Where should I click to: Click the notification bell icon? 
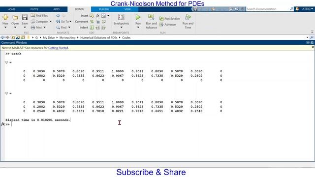(x=297, y=9)
